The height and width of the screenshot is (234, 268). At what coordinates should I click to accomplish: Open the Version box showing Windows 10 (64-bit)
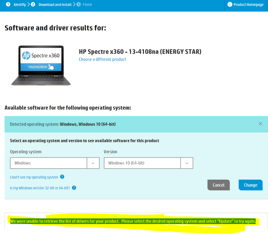142,163
